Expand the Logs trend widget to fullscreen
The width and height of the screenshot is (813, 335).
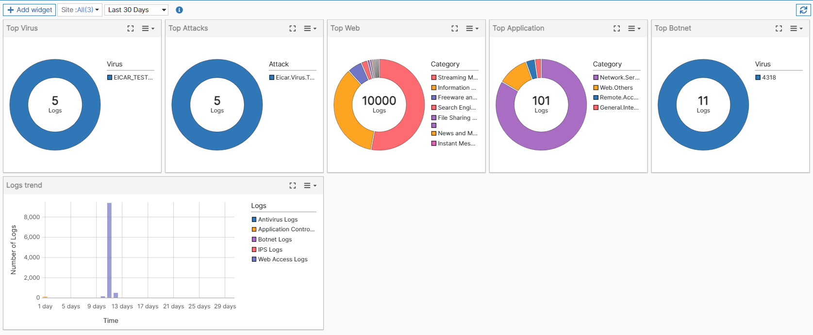pos(293,186)
